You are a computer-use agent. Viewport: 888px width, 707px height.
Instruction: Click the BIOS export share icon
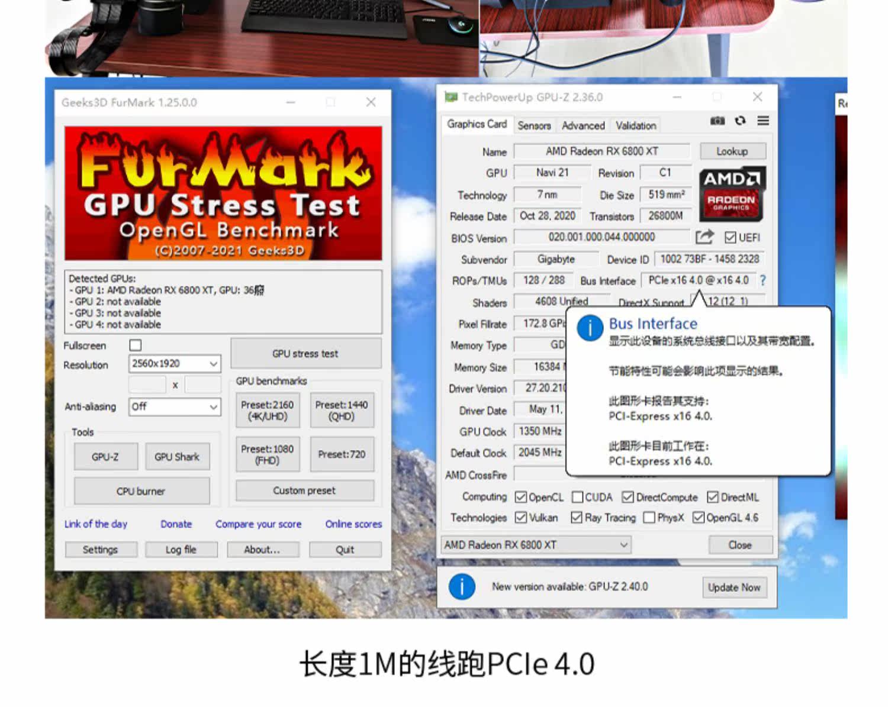pyautogui.click(x=704, y=237)
